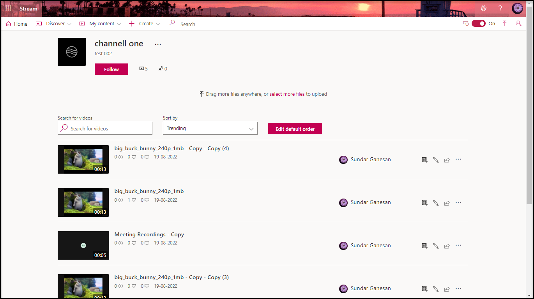Edit the first big_buck_bunny Copy (4) video

tap(436, 160)
